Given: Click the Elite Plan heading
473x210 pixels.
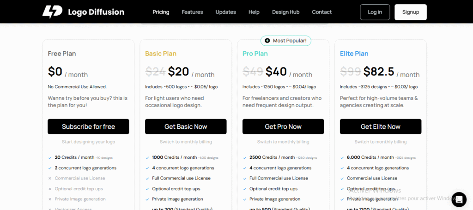Looking at the screenshot, I should tap(354, 54).
